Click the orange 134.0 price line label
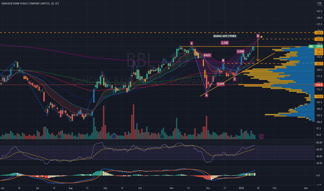 [x=319, y=33]
